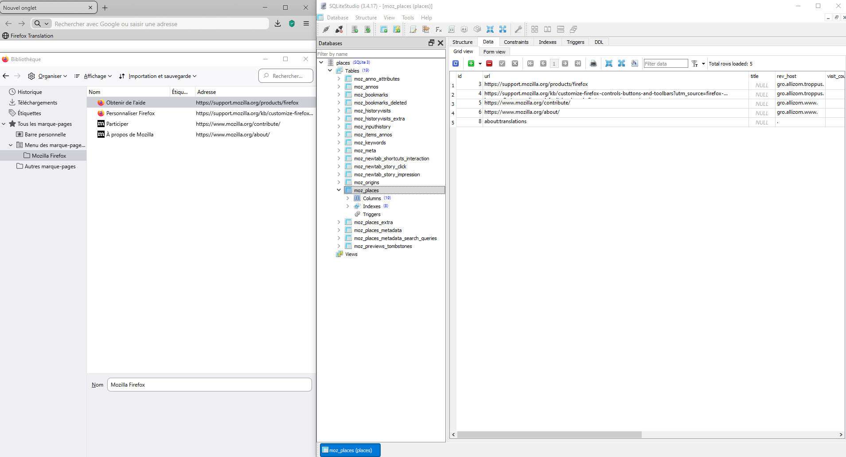
Task: Open the Importation et sauvegarde dropdown
Action: click(x=158, y=76)
